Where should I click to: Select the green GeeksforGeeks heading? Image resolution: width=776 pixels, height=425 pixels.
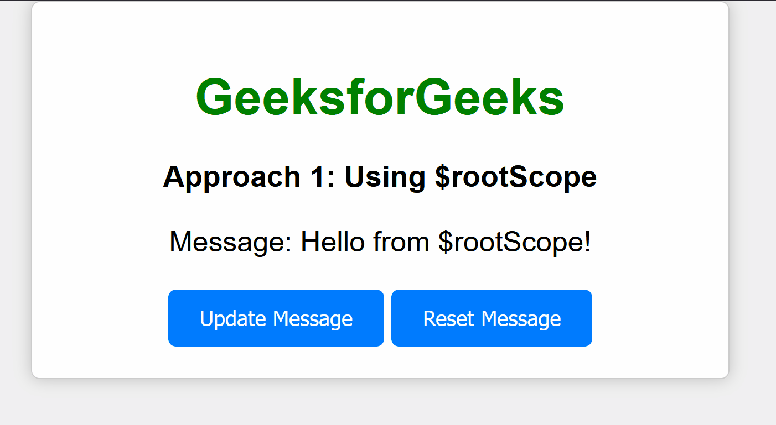(380, 97)
